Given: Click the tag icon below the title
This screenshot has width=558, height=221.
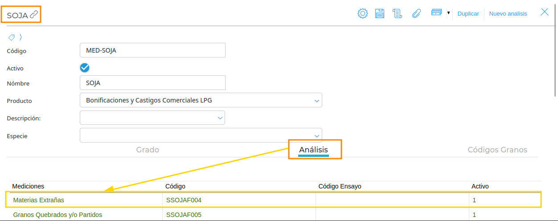Looking at the screenshot, I should [x=12, y=37].
